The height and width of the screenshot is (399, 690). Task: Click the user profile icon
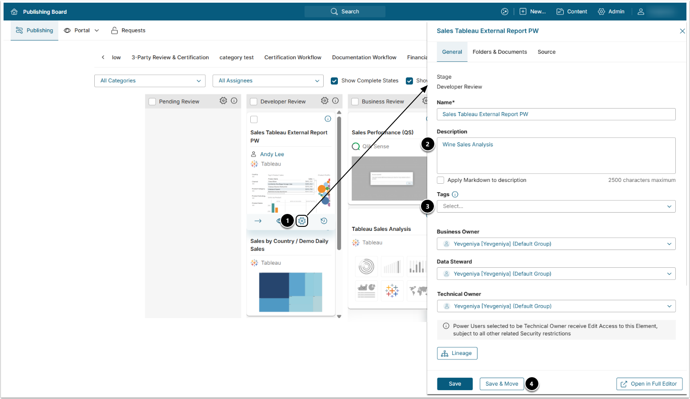click(641, 12)
